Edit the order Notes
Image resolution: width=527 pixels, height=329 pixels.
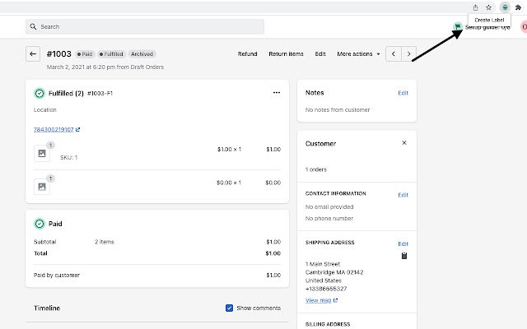(x=403, y=93)
